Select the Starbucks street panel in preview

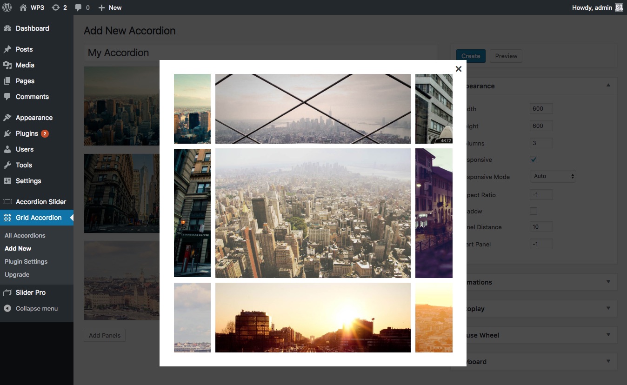pos(192,213)
